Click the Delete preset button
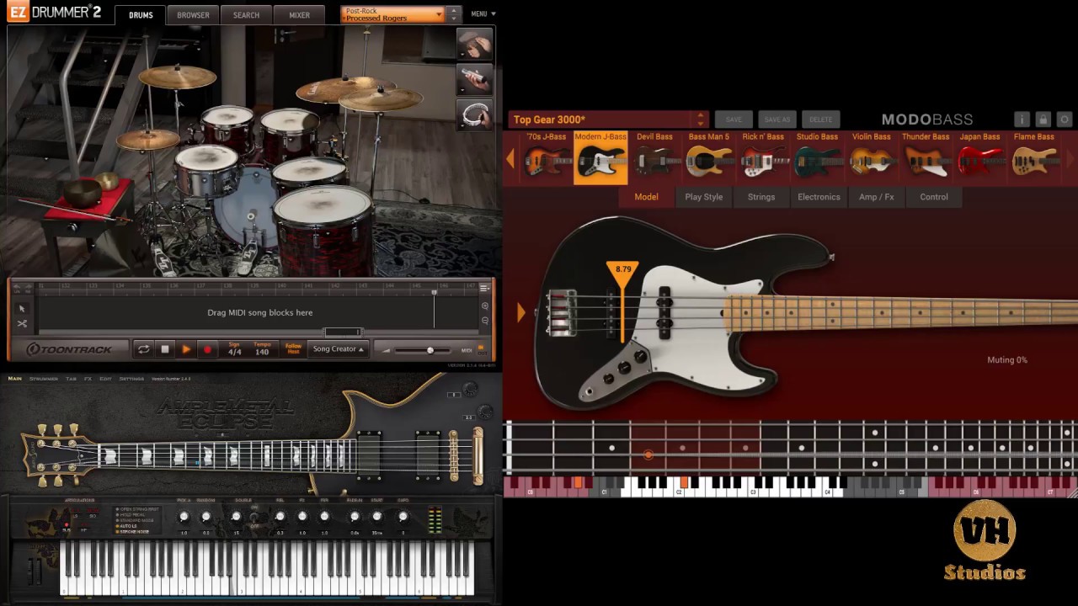The height and width of the screenshot is (606, 1078). pos(821,120)
